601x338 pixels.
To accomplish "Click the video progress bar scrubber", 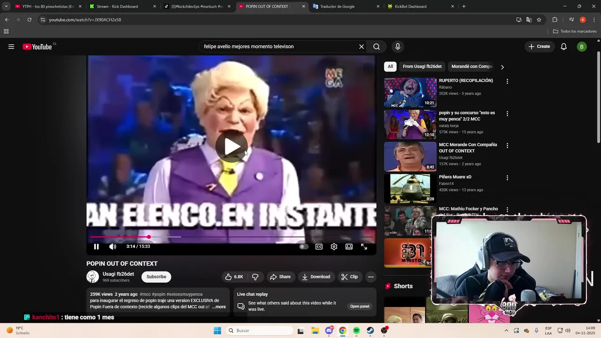I will pos(148,237).
